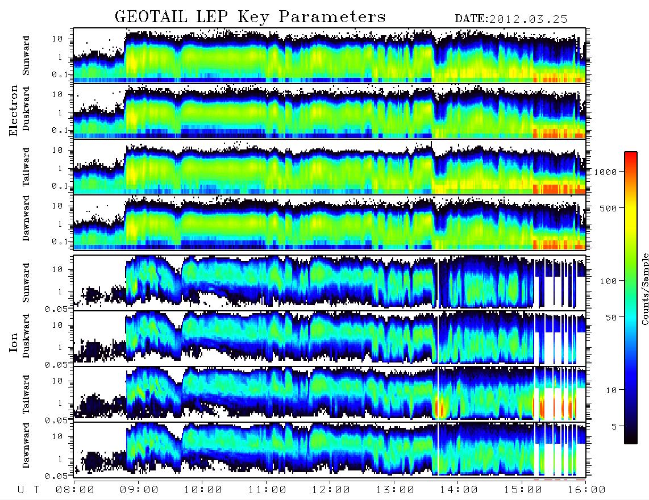Click the 100 color bar tick label
This screenshot has width=649, height=500.
pyautogui.click(x=608, y=281)
